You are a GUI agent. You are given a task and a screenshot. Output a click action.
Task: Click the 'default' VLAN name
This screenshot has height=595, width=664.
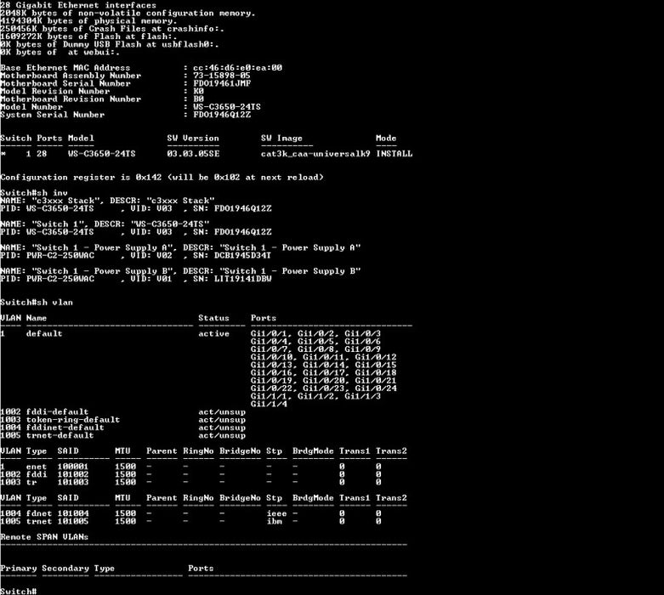(44, 334)
